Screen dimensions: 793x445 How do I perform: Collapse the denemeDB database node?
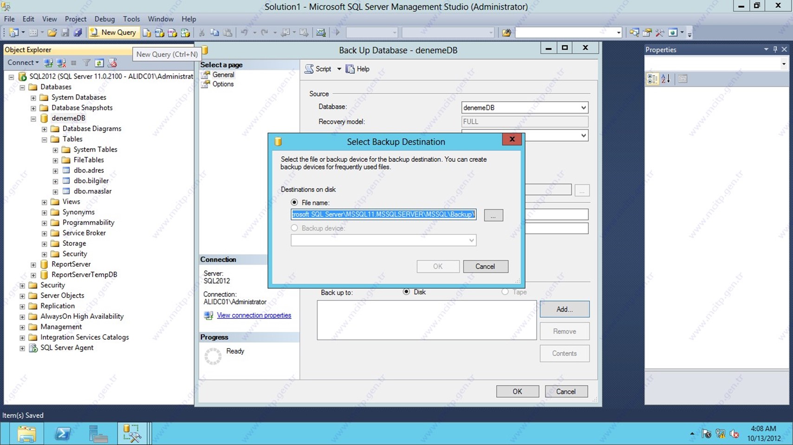pyautogui.click(x=33, y=118)
